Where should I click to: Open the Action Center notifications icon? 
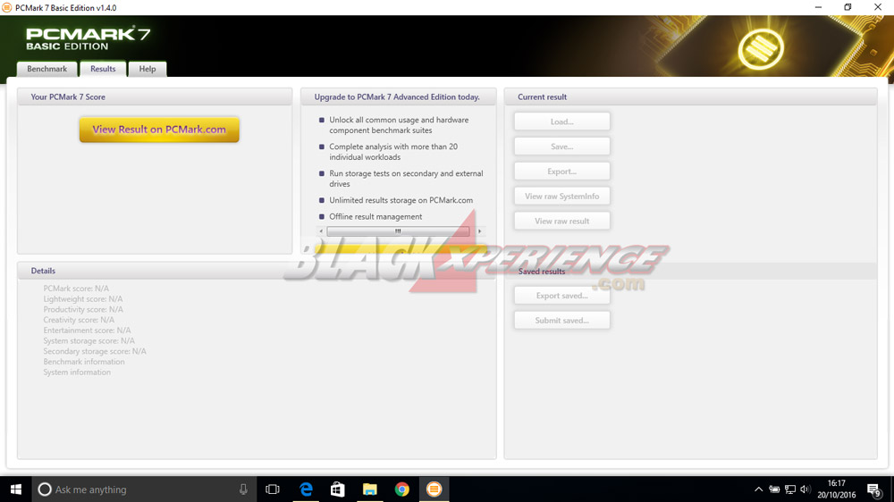click(x=874, y=489)
